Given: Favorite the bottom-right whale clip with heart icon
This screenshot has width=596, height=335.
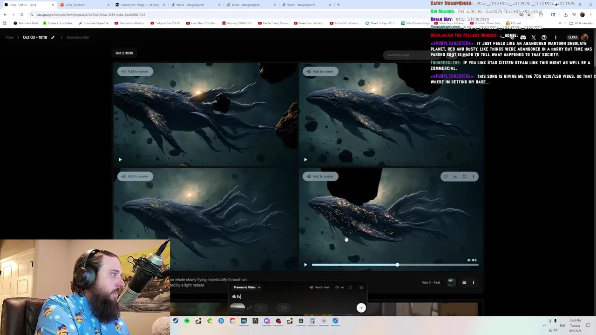Looking at the screenshot, I should tap(446, 176).
